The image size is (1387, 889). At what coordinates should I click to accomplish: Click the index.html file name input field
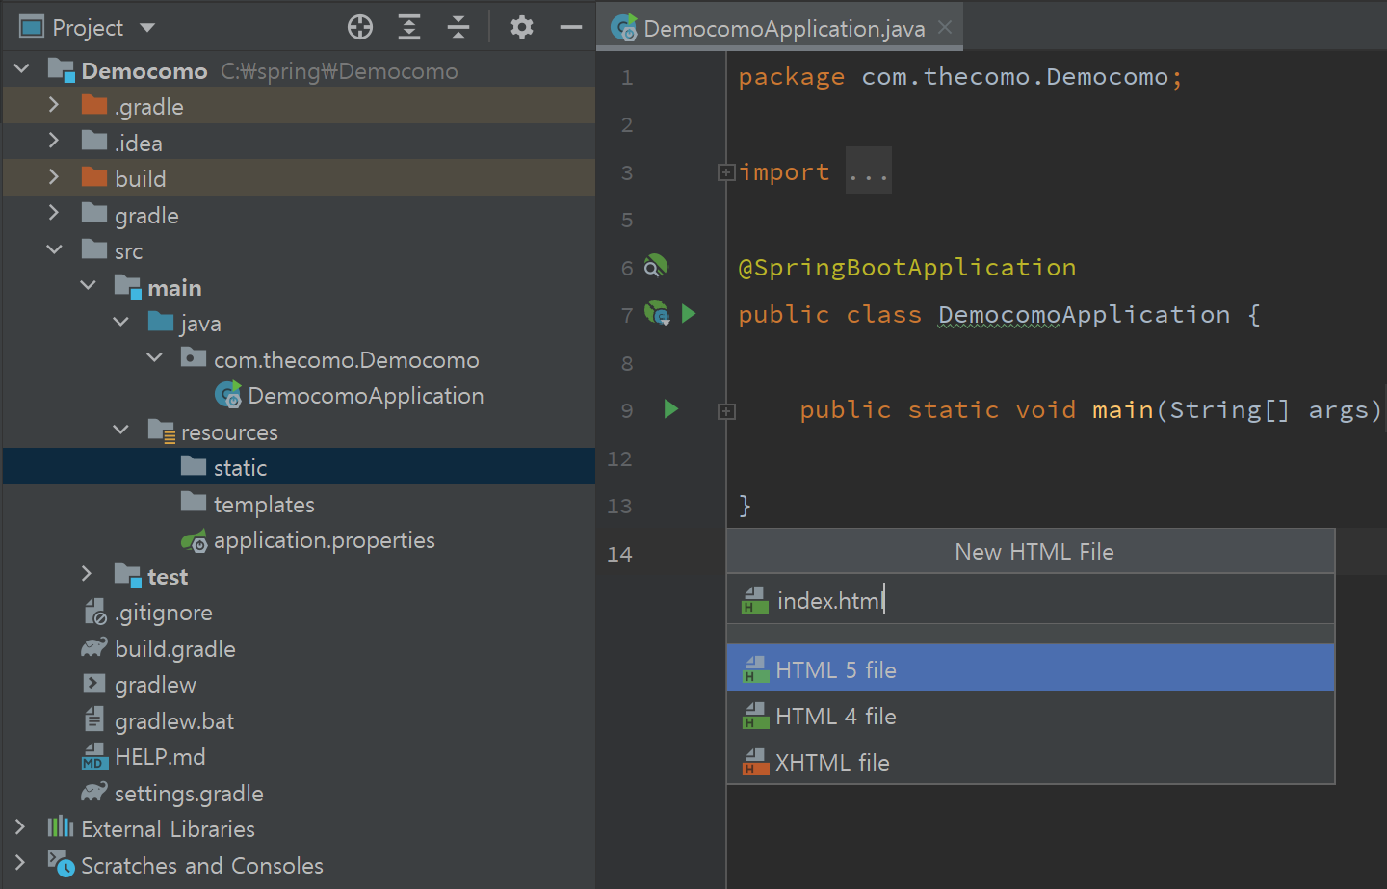click(x=1031, y=600)
